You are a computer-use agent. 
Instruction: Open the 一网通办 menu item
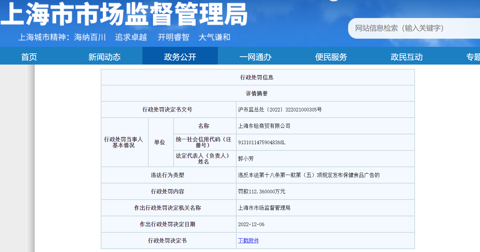[x=255, y=57]
